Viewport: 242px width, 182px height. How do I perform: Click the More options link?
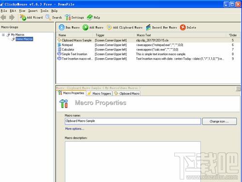coord(75,129)
